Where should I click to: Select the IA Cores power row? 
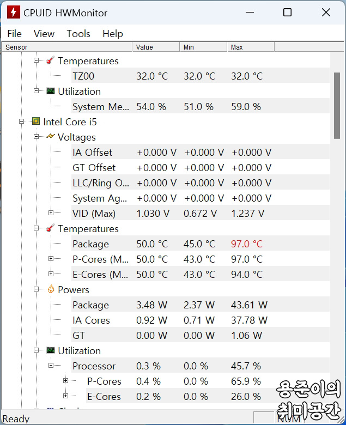coord(201,320)
